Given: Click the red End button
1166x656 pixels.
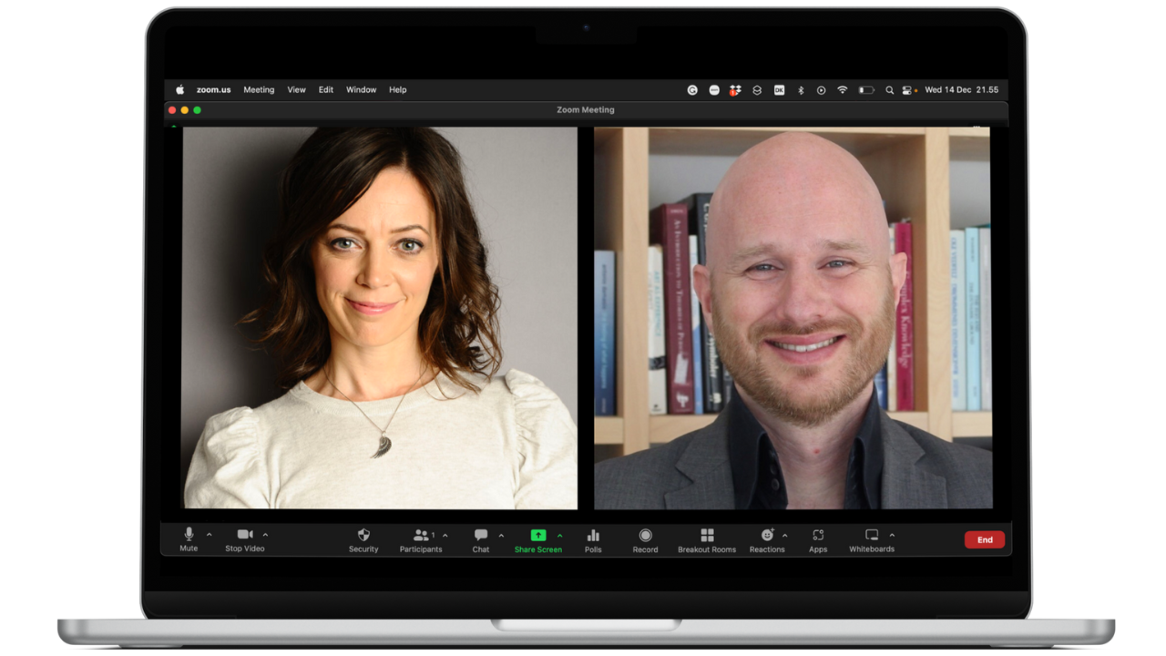Looking at the screenshot, I should coord(985,539).
